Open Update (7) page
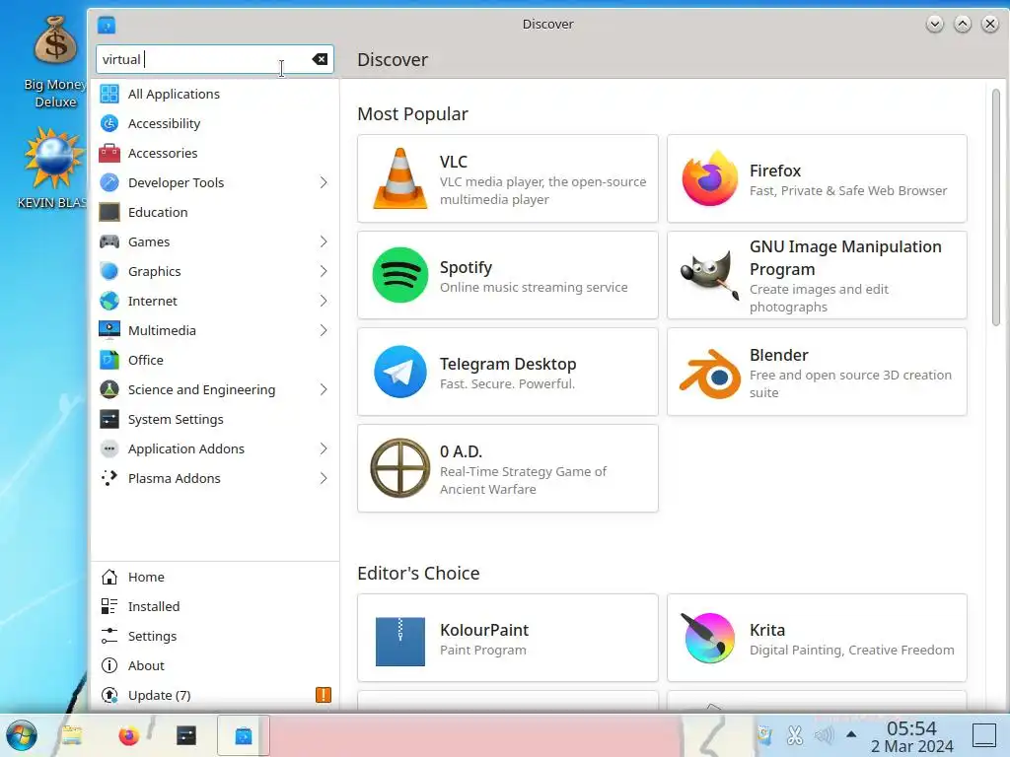 point(215,695)
